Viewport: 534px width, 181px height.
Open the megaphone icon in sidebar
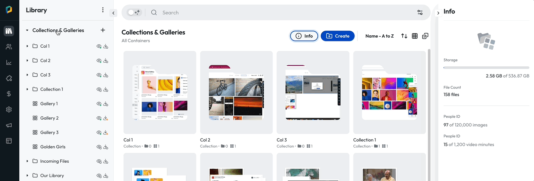pos(9,125)
